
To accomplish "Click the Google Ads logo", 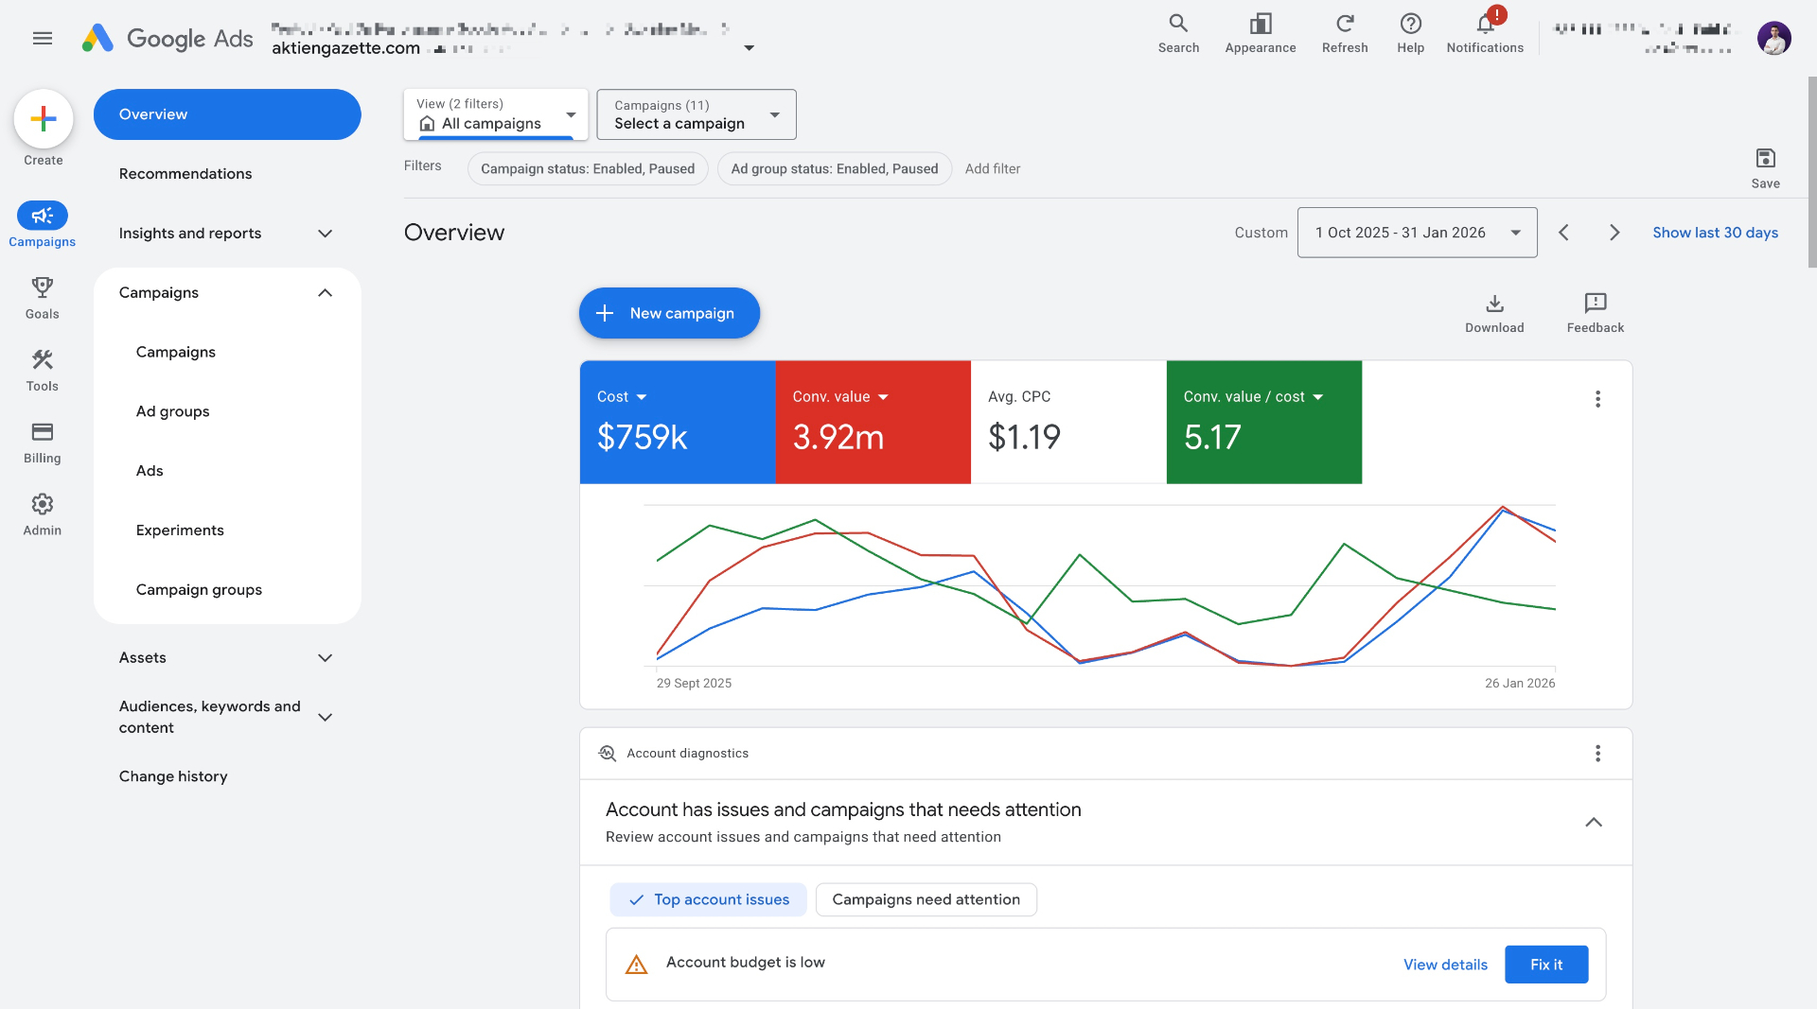I will tap(168, 38).
